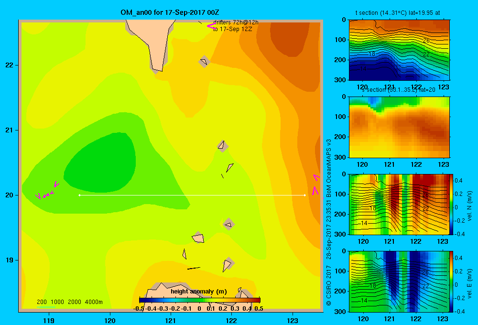Click the '0.5' tick on the height anomaly bar
478x325 pixels.
(x=259, y=309)
